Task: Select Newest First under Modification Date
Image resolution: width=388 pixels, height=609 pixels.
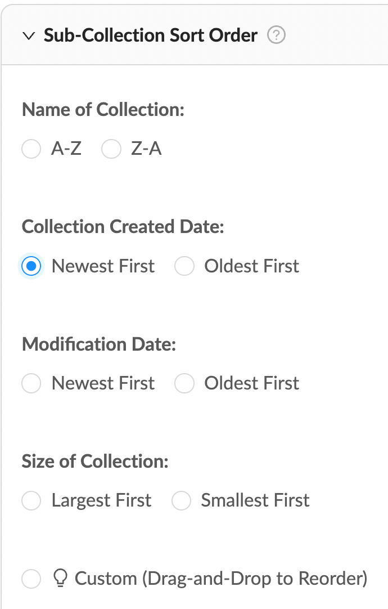Action: 31,383
